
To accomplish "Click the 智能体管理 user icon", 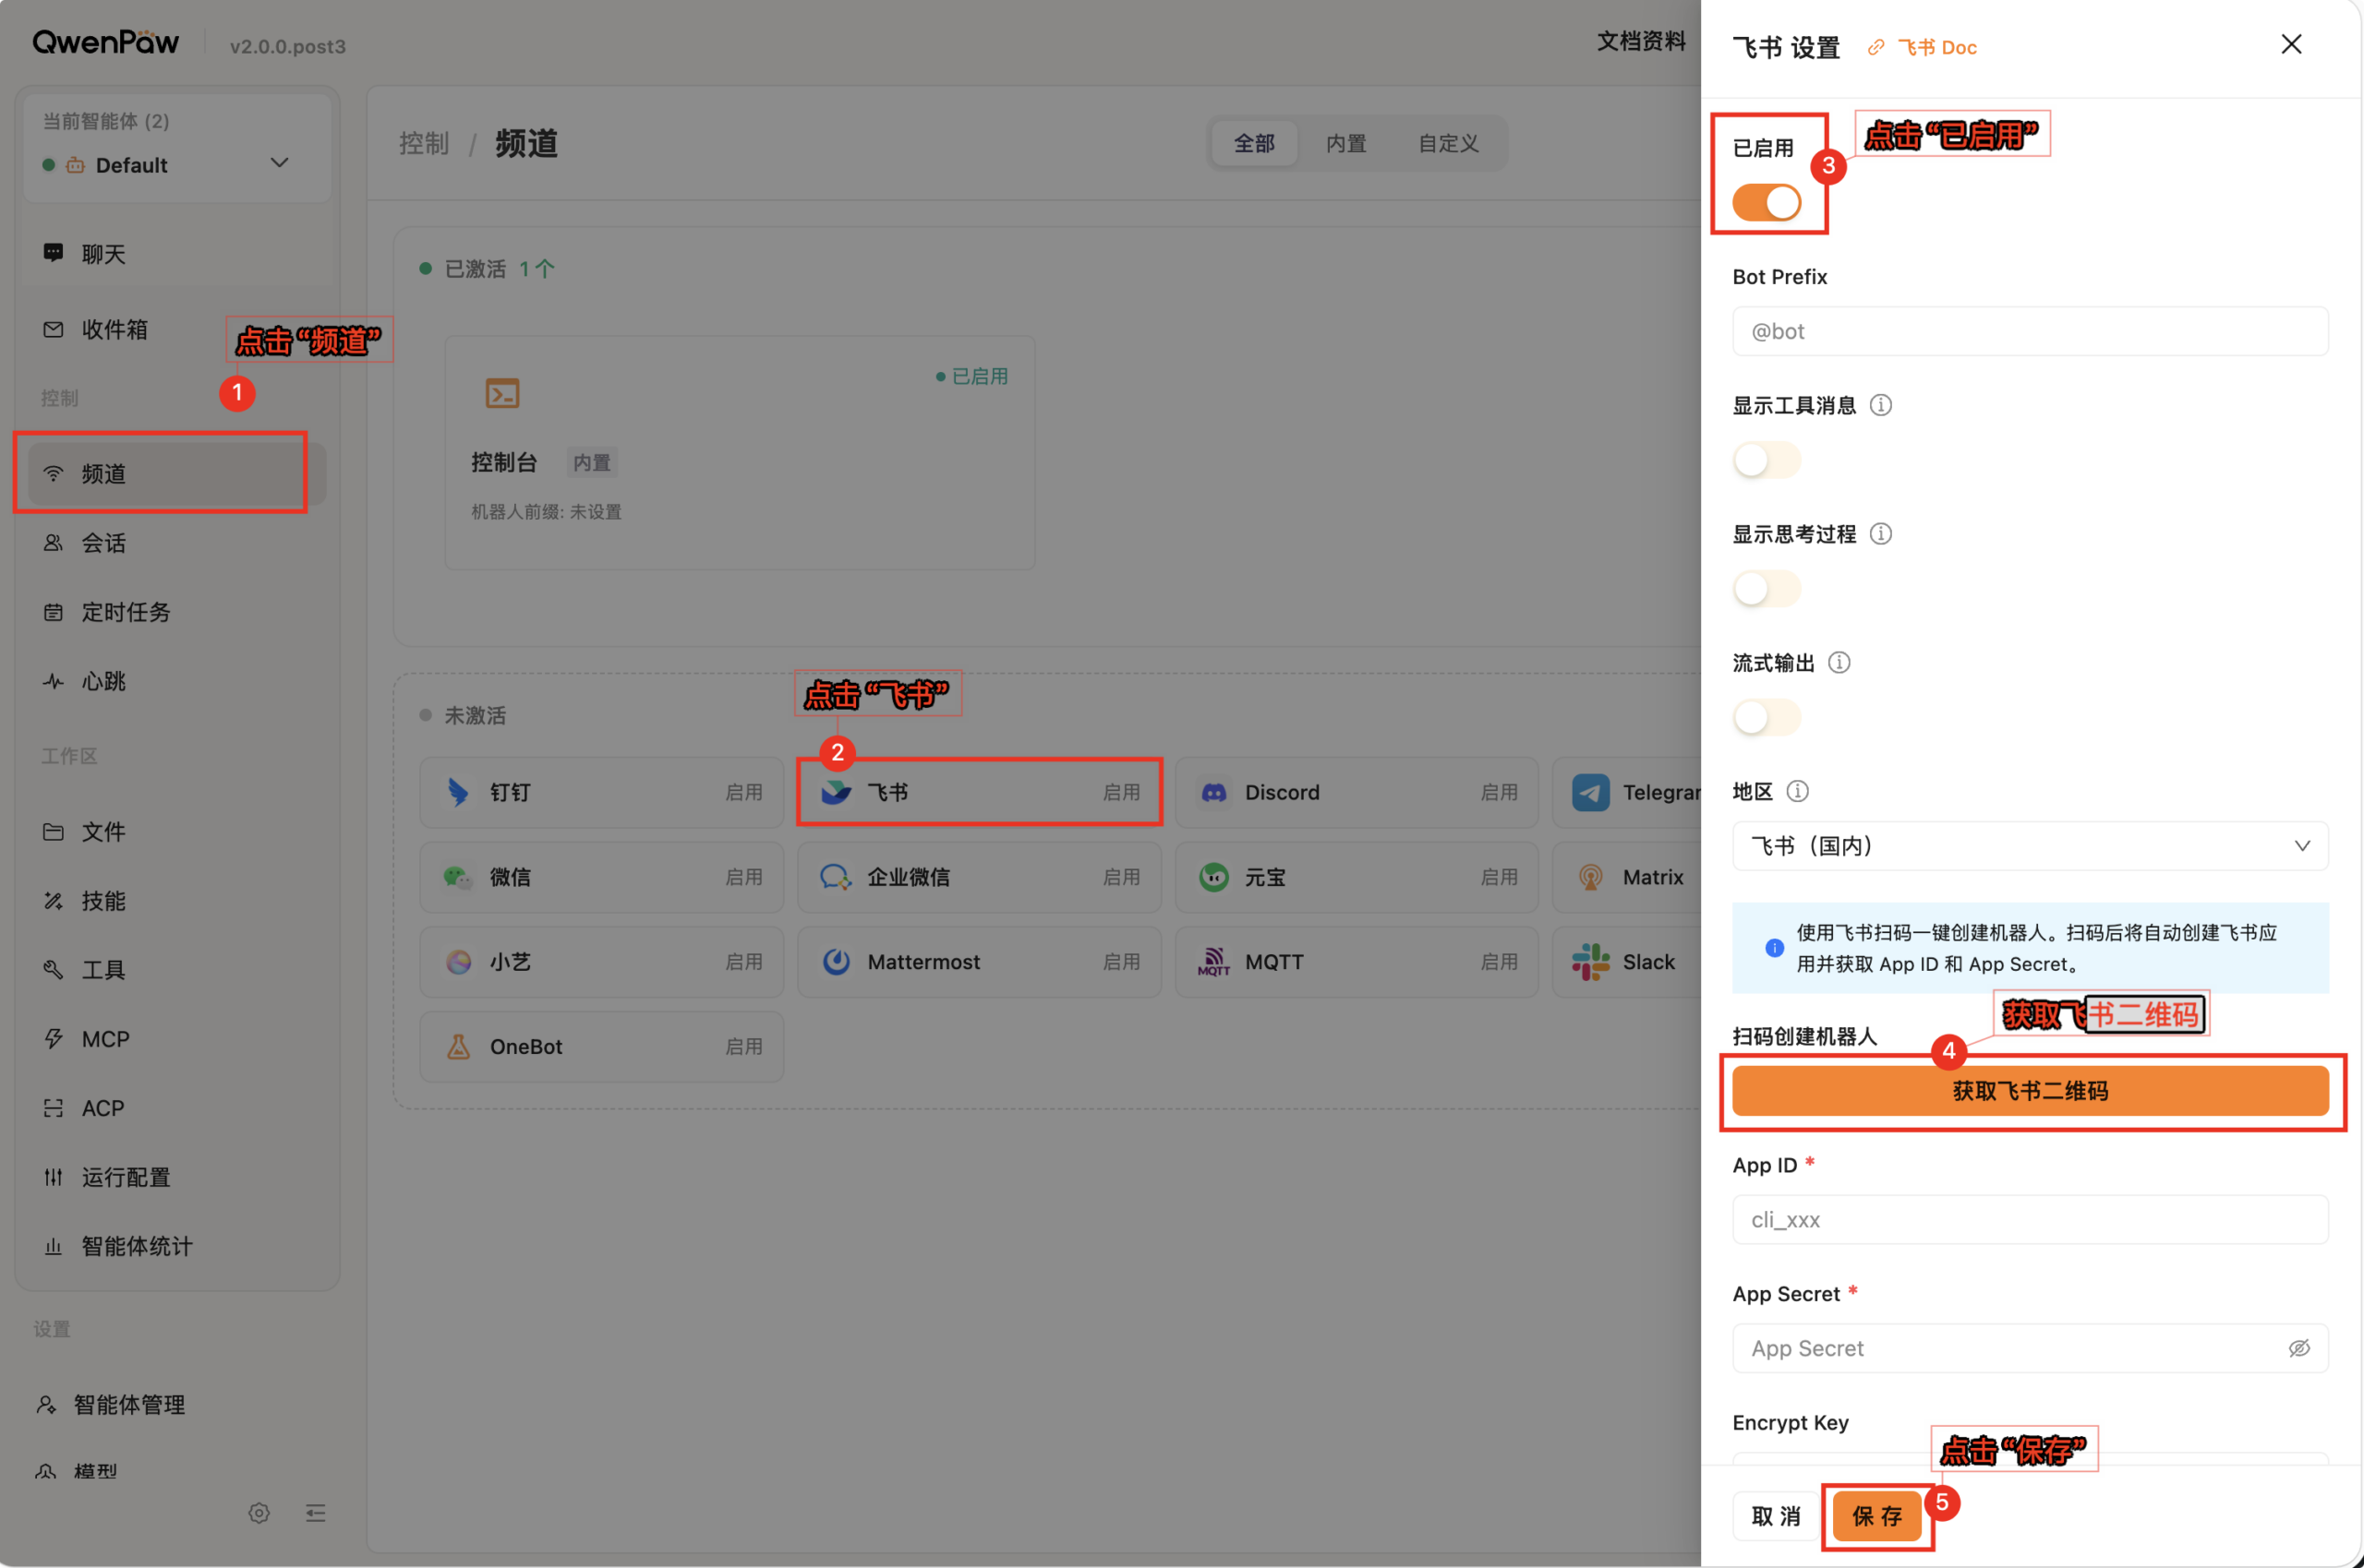I will [46, 1405].
